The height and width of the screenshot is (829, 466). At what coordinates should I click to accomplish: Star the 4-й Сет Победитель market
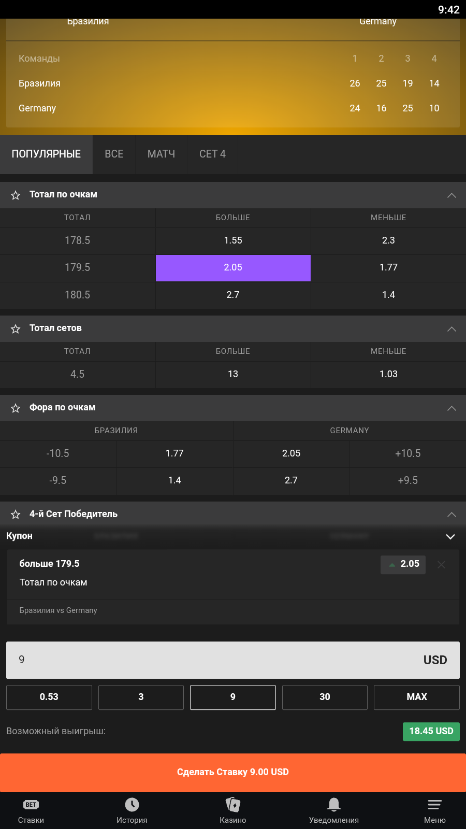tap(16, 514)
